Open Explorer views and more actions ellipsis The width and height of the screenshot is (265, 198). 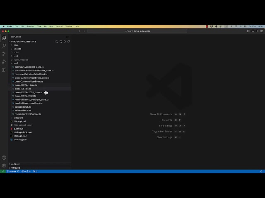coord(67,37)
